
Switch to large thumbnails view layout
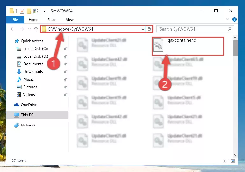click(x=233, y=161)
